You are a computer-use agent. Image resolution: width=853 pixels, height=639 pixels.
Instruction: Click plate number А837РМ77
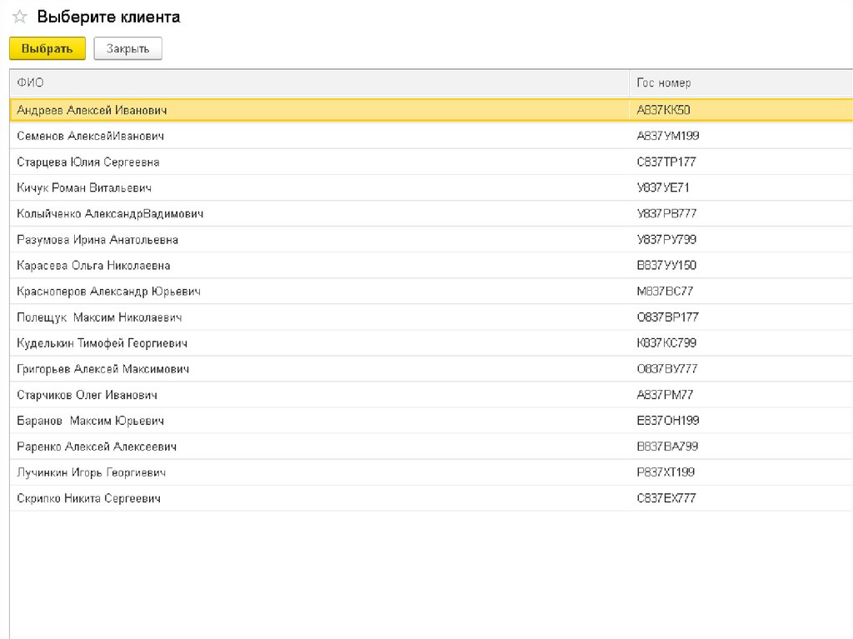(665, 395)
